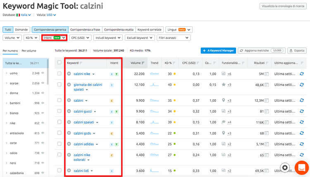
Task: Toggle eye icon for uomo group
Action: pos(43,73)
